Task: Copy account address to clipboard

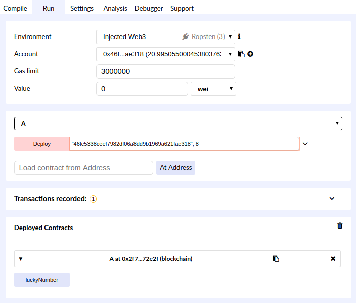Action: (x=241, y=54)
